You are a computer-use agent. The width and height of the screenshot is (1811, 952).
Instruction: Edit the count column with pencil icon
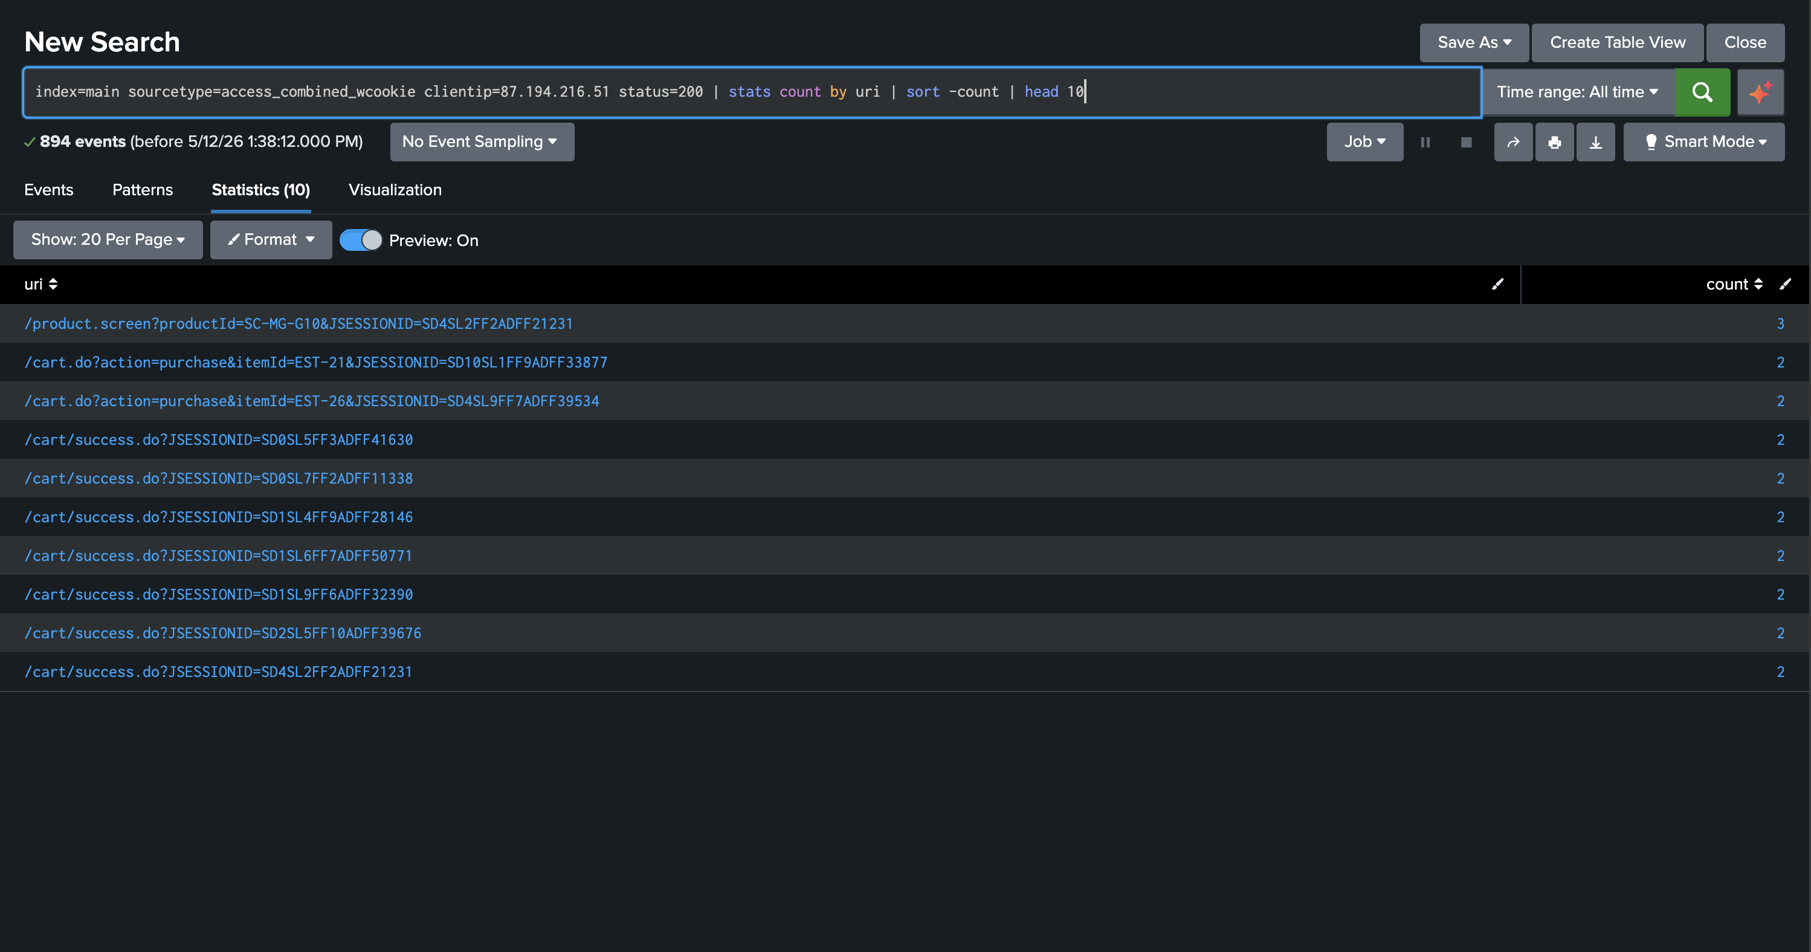1785,284
